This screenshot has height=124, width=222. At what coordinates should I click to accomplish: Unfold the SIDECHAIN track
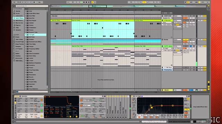(x=162, y=16)
